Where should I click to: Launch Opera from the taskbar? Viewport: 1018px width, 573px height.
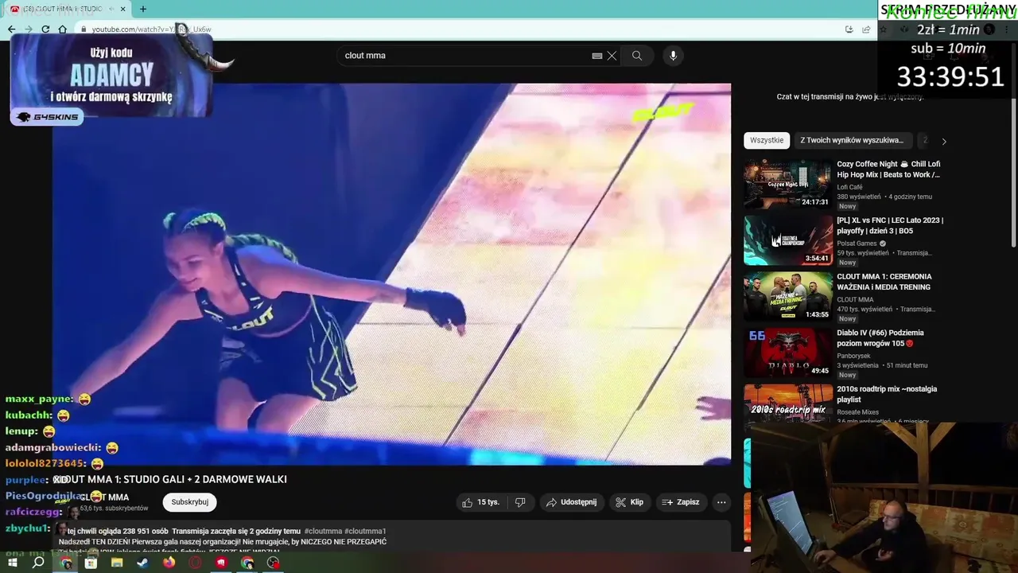[195, 563]
